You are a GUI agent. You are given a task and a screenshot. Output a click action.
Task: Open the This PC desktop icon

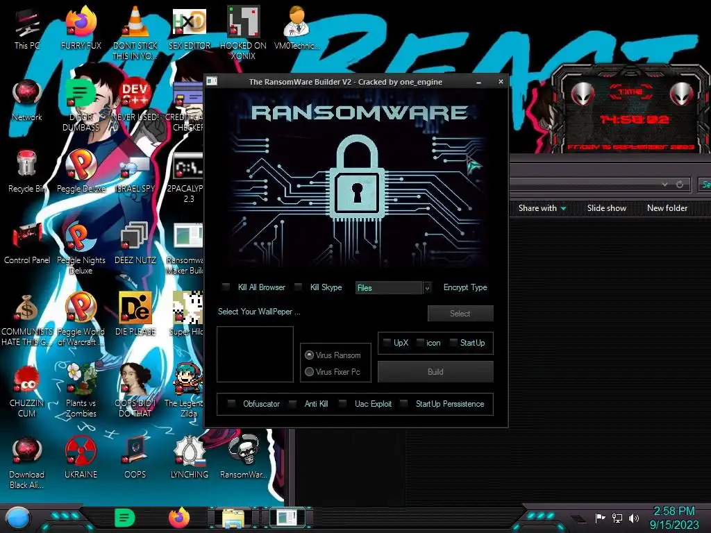click(26, 28)
